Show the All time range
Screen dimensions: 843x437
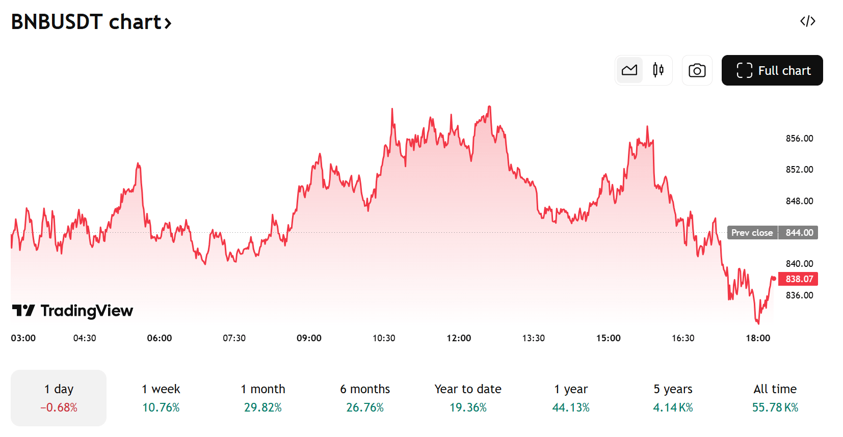coord(775,398)
